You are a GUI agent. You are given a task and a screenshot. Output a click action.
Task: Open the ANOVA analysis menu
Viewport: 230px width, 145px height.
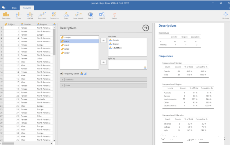pyautogui.click(x=30, y=15)
